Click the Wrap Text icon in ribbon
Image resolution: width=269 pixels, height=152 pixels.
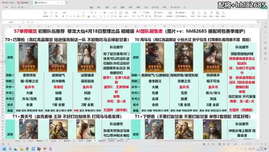click(x=121, y=13)
